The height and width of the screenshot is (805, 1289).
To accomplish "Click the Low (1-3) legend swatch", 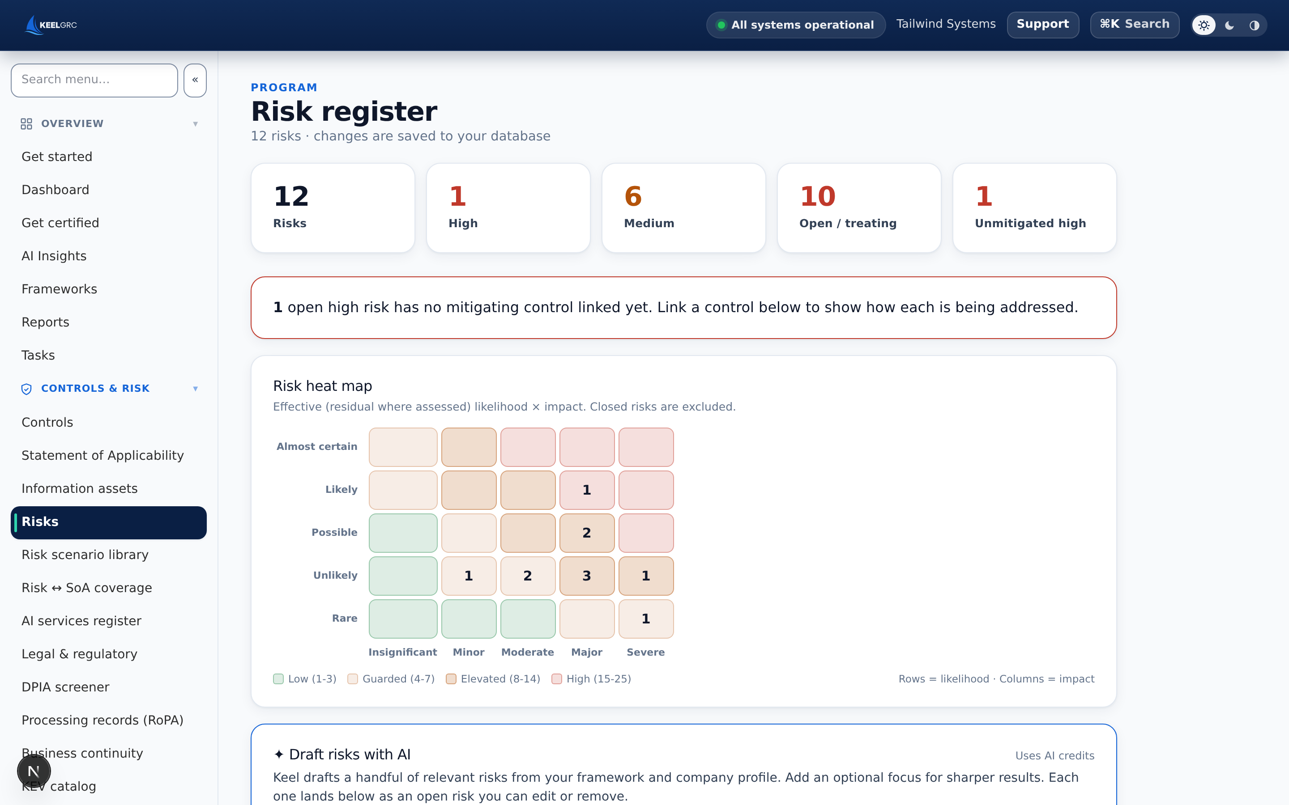I will (278, 679).
